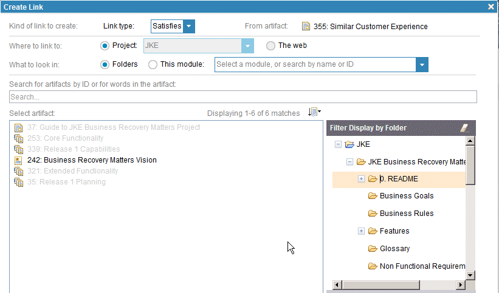Click the icon for 242: Business Recovery Matters Vision
The height and width of the screenshot is (293, 499).
(x=18, y=161)
